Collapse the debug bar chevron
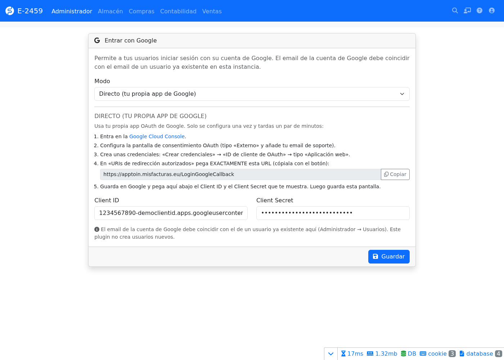Viewport: 504px width, 360px height. [x=331, y=354]
